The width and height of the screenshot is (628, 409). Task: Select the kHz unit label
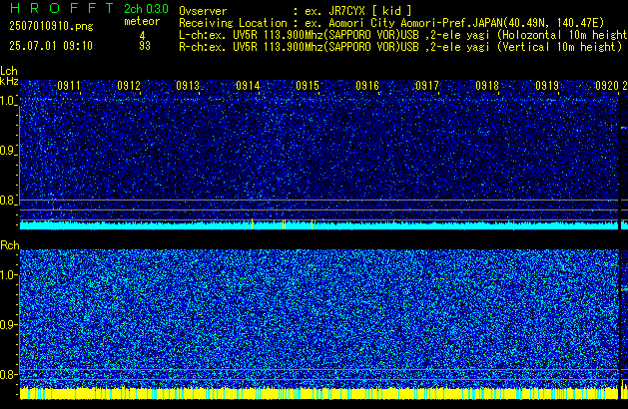click(9, 81)
